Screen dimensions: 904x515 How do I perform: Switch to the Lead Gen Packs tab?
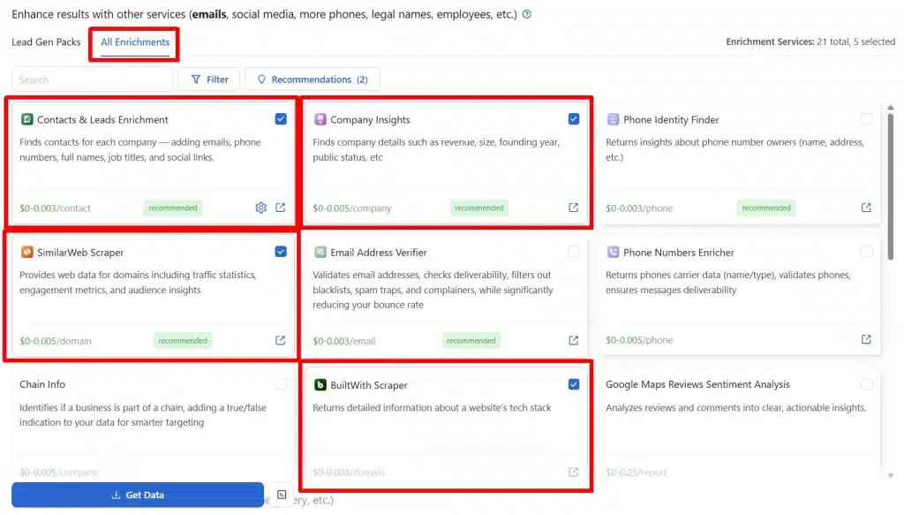tap(45, 42)
